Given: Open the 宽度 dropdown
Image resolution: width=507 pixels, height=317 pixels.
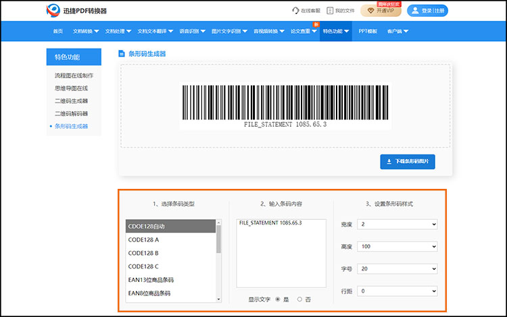Looking at the screenshot, I should pos(397,224).
